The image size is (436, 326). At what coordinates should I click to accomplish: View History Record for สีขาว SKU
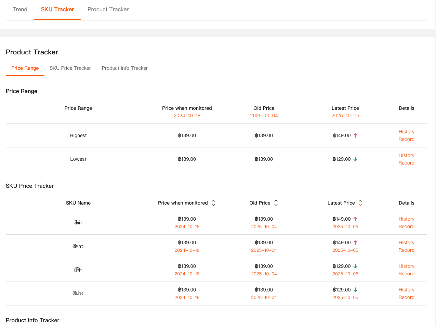point(406,246)
